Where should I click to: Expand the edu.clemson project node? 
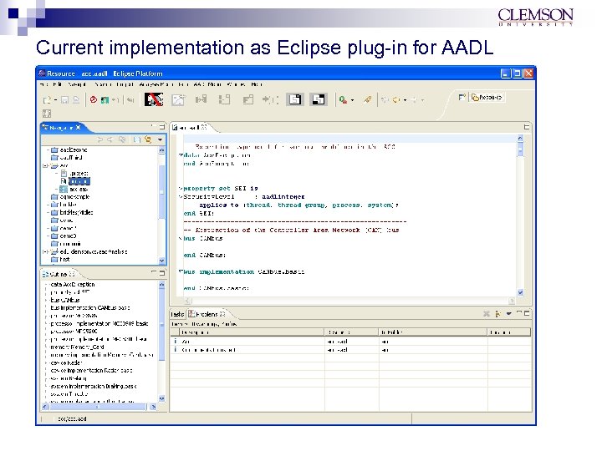[x=45, y=252]
